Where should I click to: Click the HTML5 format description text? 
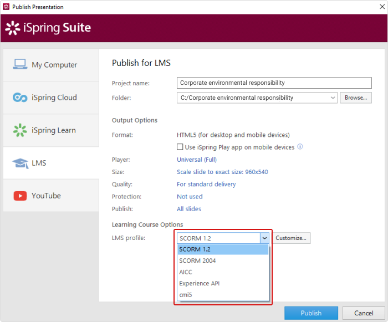click(x=233, y=135)
